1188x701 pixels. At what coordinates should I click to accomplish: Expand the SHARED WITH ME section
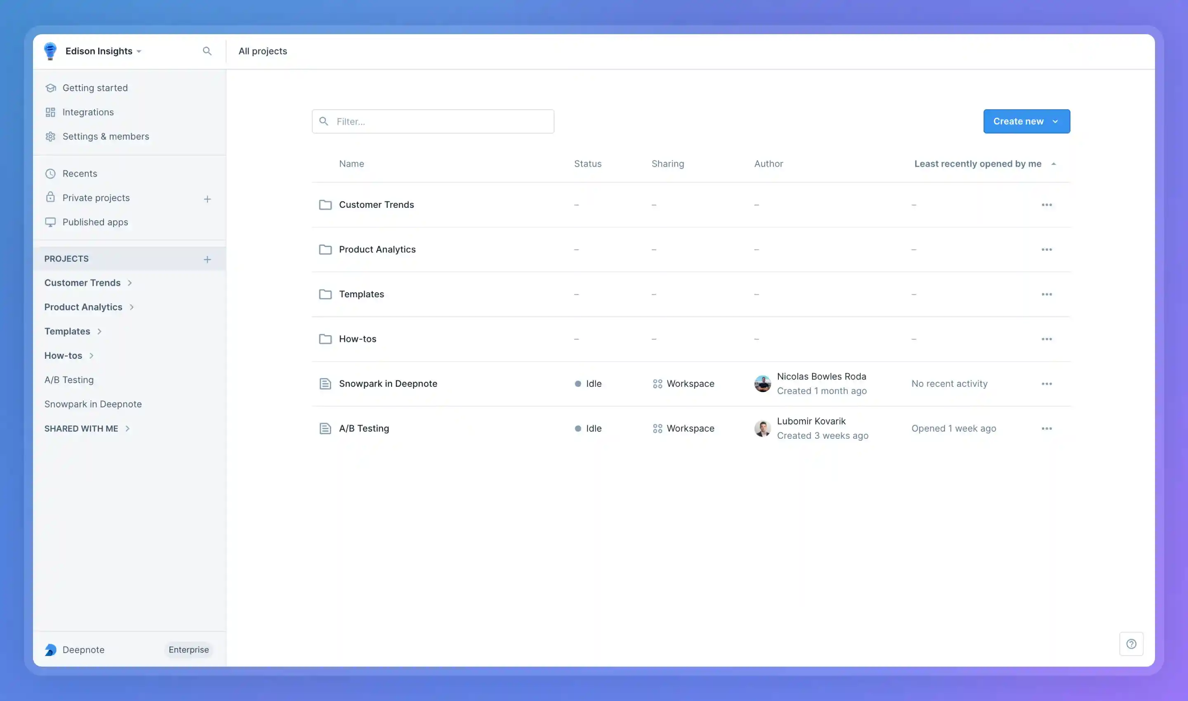coord(127,428)
